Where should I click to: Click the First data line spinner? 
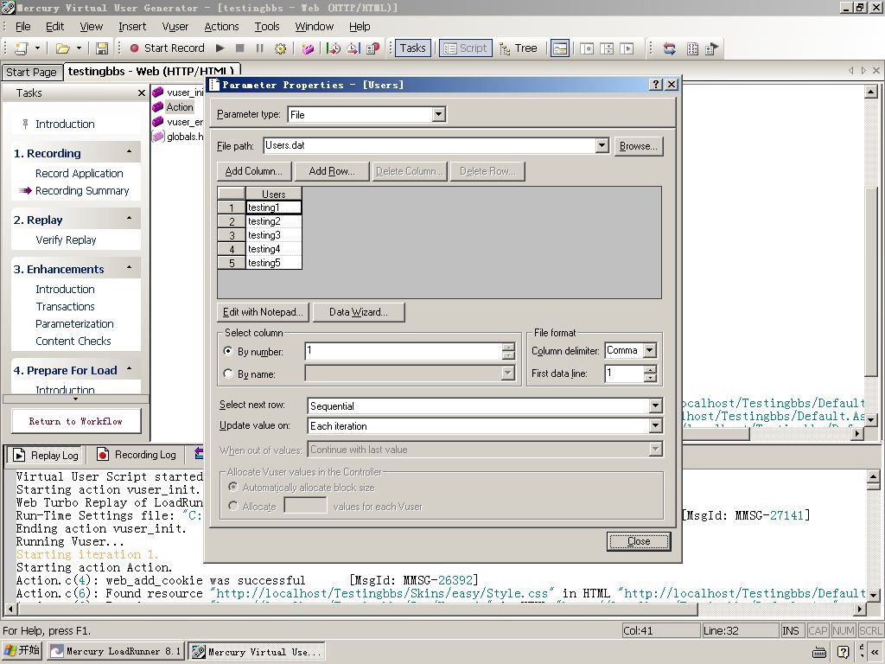650,373
